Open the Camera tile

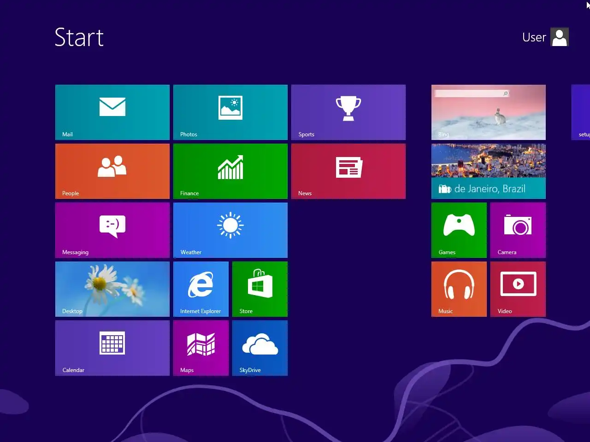(518, 230)
